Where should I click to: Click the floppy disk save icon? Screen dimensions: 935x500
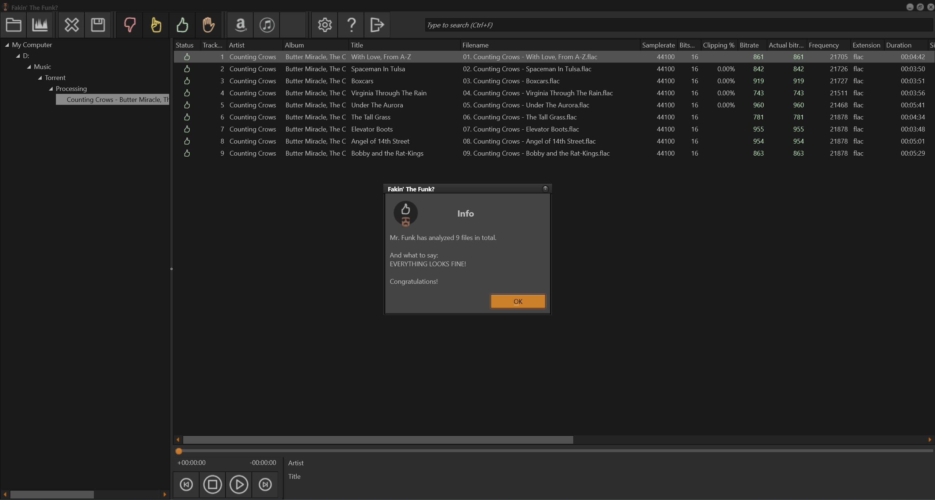98,25
